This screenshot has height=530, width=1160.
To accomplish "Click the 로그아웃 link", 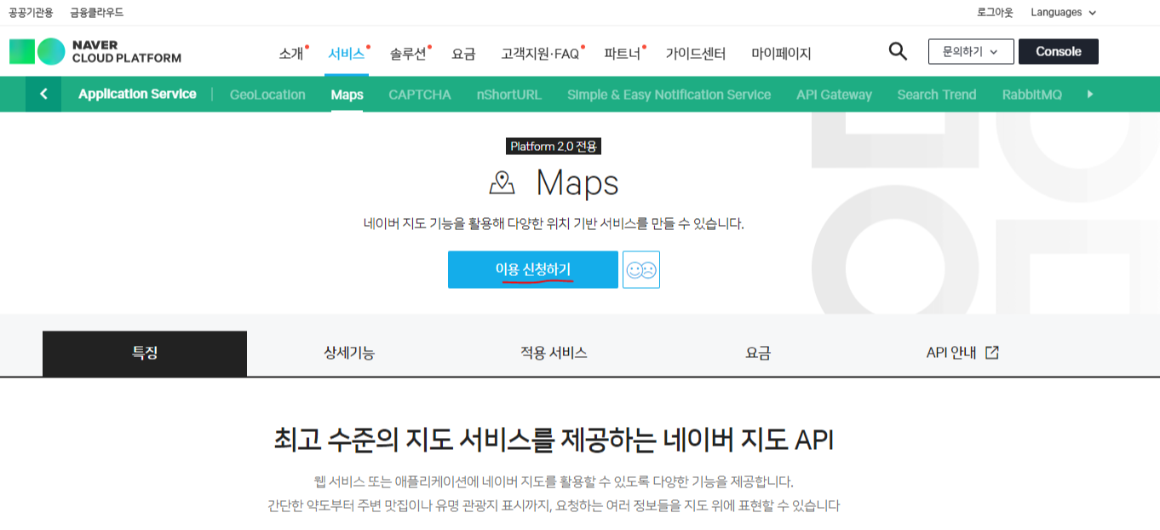I will click(x=995, y=12).
